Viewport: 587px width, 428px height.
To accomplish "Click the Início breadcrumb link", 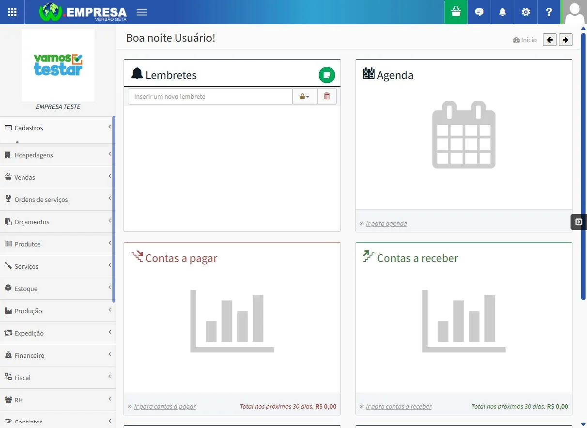I will tap(525, 40).
